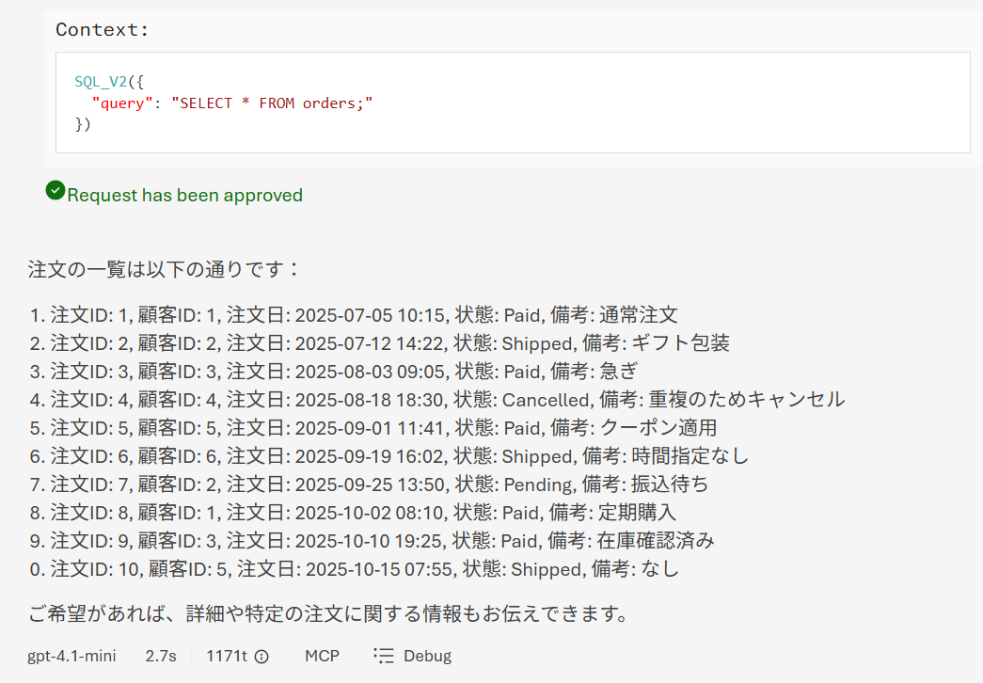Click the Debug list icon
The height and width of the screenshot is (683, 983).
click(384, 656)
